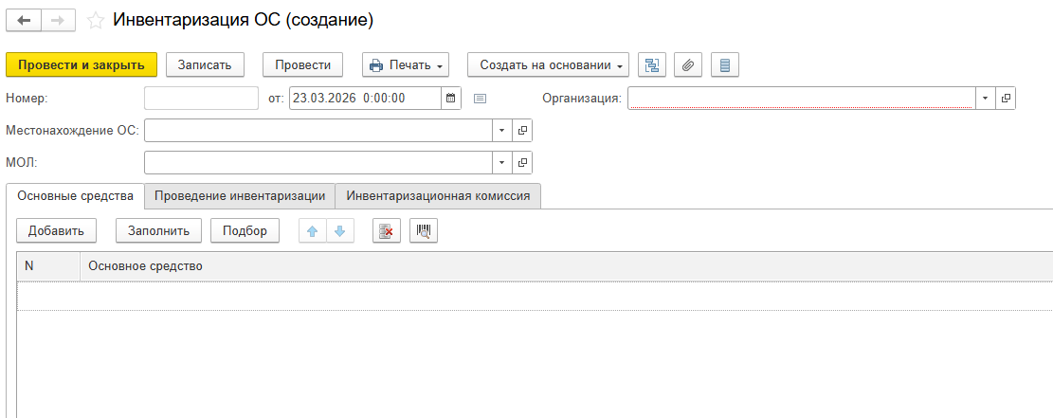Open the Инвентаризационная комиссия tab
This screenshot has height=418, width=1053.
[x=437, y=195]
